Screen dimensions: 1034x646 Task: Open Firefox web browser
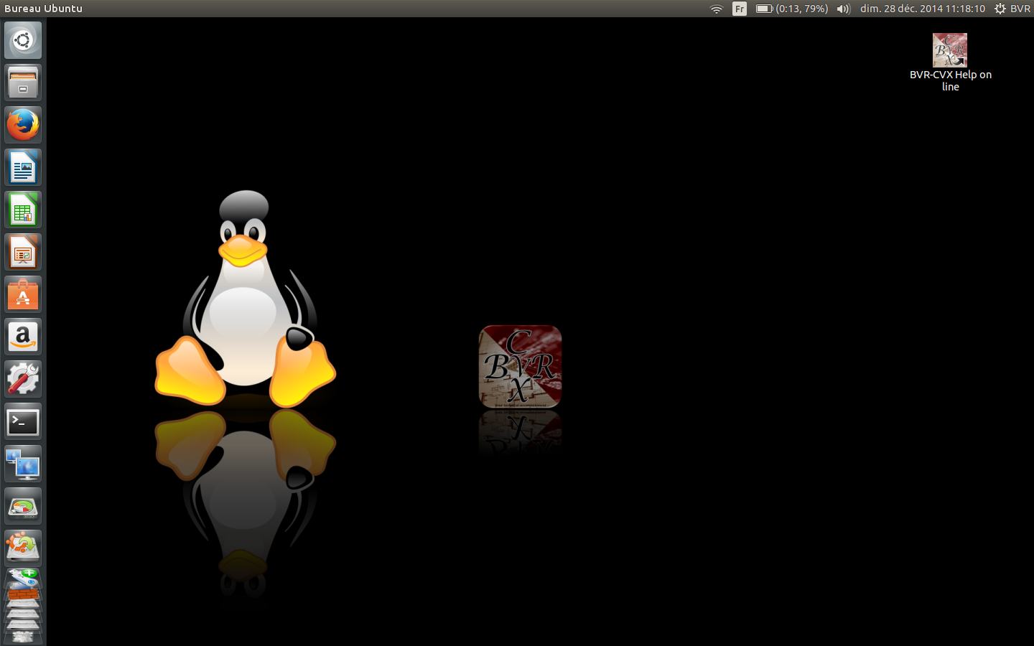[x=23, y=125]
